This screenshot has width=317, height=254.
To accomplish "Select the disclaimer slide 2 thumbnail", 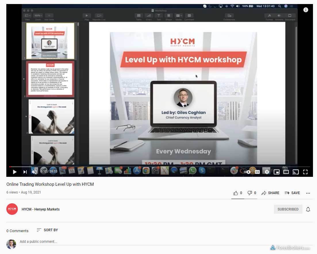I will point(50,79).
